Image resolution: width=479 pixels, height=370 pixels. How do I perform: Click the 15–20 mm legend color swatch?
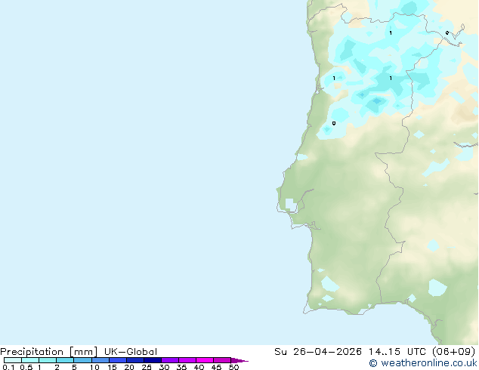(118, 360)
